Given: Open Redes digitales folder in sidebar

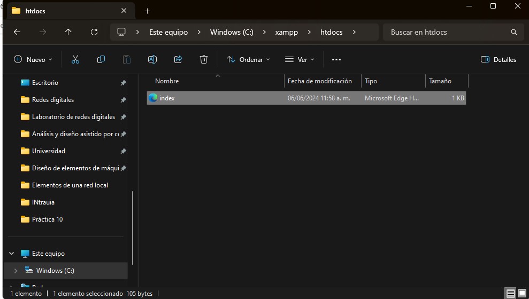Looking at the screenshot, I should (x=52, y=100).
